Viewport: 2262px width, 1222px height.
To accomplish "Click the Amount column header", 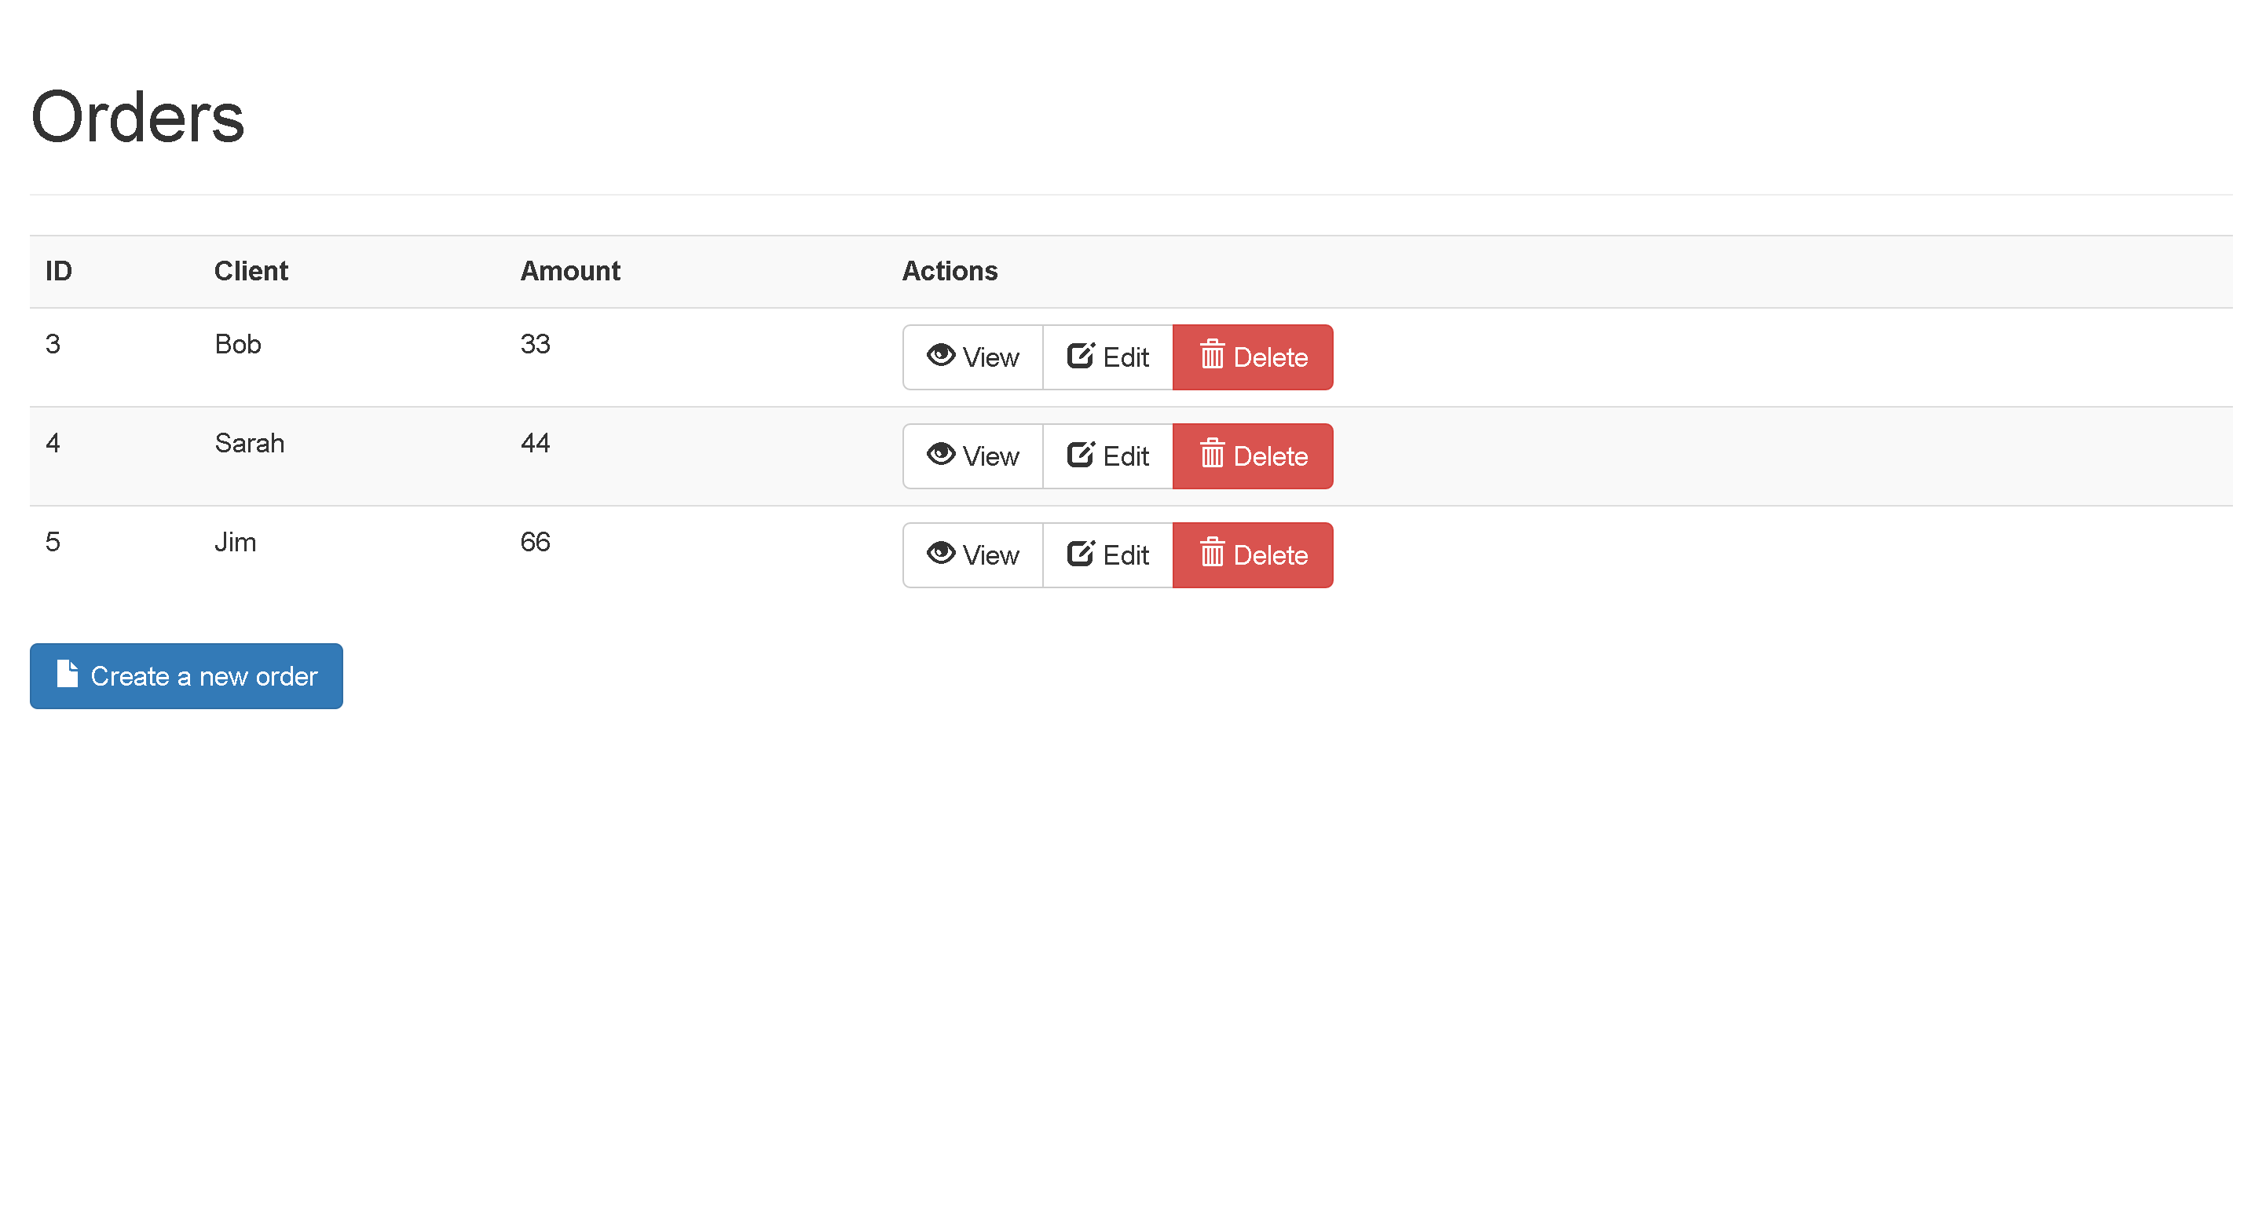I will coord(570,271).
